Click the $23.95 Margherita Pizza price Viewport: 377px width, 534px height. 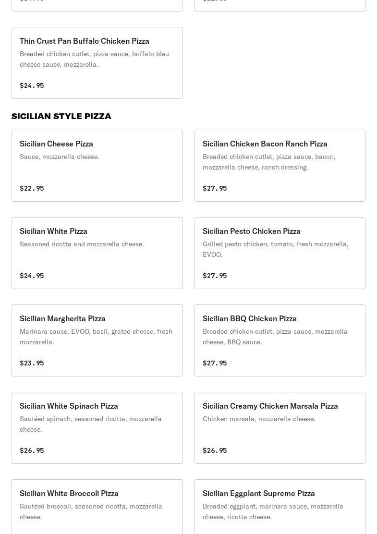[32, 363]
